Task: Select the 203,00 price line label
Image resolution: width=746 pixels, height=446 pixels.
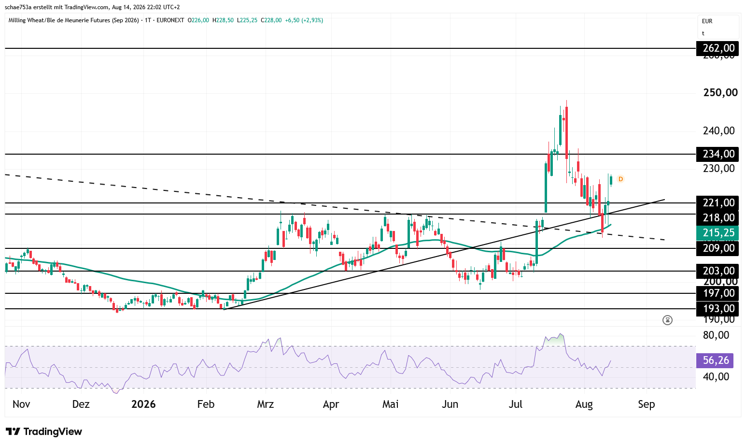Action: [718, 271]
